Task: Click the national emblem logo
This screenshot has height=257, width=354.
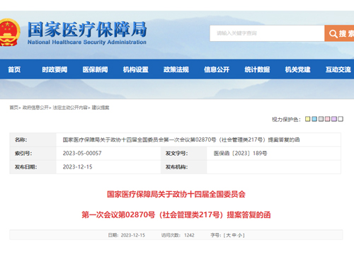Action: click(x=9, y=32)
